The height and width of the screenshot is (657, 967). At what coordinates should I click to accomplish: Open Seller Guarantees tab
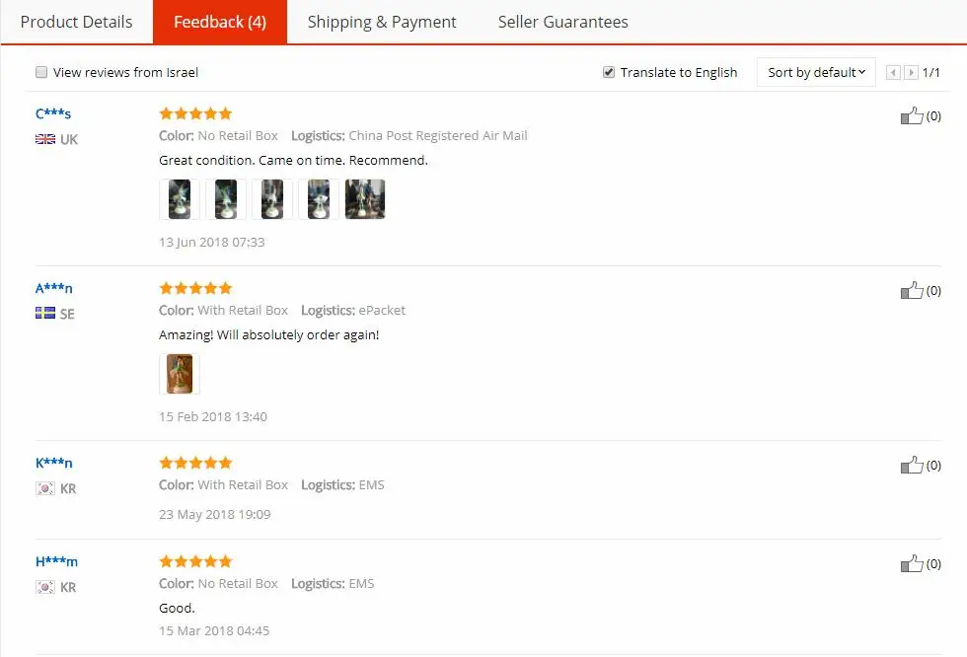[563, 22]
